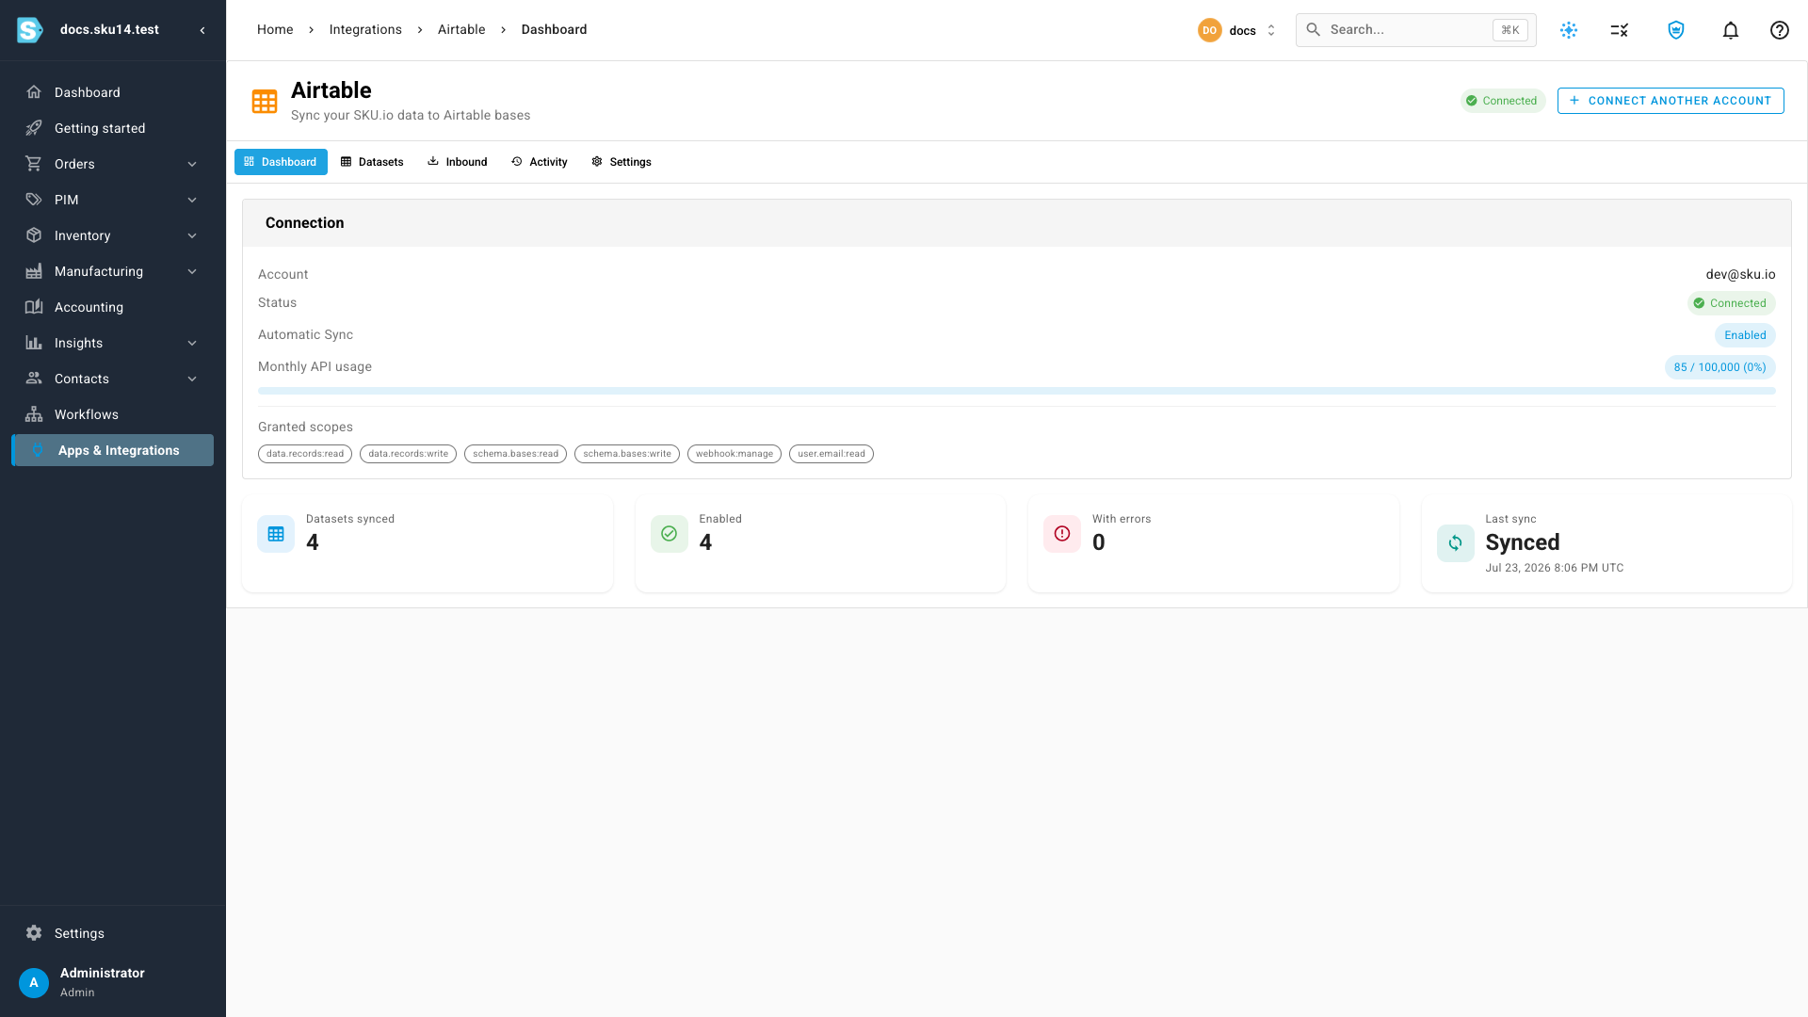The height and width of the screenshot is (1017, 1808).
Task: Click the dev@sku.io account value
Action: tap(1740, 274)
